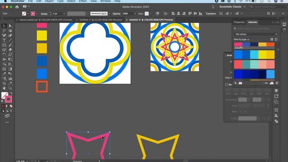Click the yellow square on canvas
The width and height of the screenshot is (288, 162).
42,36
